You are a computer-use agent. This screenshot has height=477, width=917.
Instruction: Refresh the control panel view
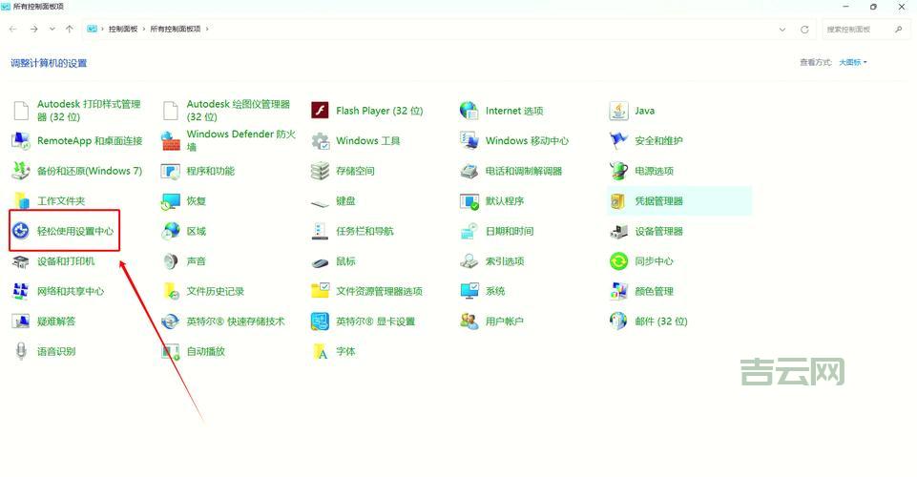click(x=804, y=30)
